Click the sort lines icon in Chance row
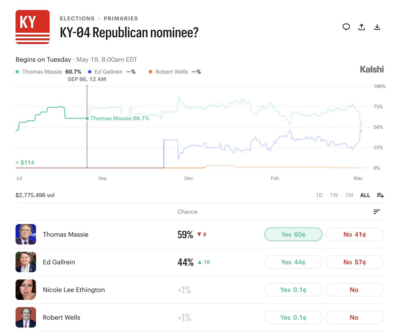This screenshot has width=401, height=335. 377,212
